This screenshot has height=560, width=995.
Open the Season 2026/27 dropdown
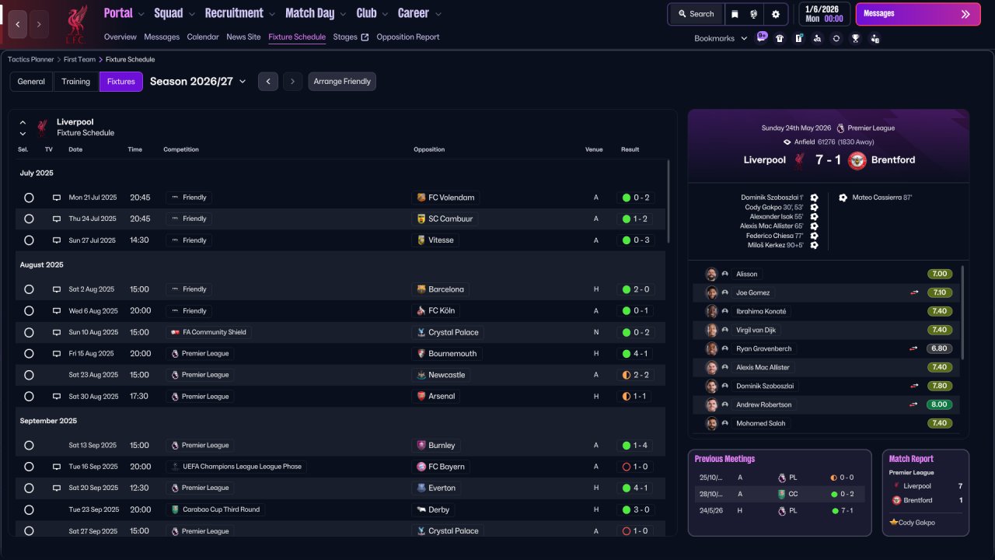coord(198,82)
